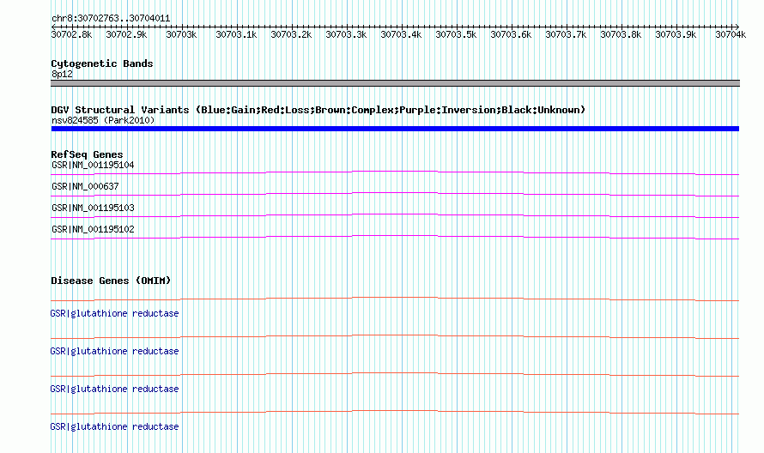Select the magenta line under GSR|NM_001195104
Viewport: 764px width, 453px height.
tap(395, 172)
